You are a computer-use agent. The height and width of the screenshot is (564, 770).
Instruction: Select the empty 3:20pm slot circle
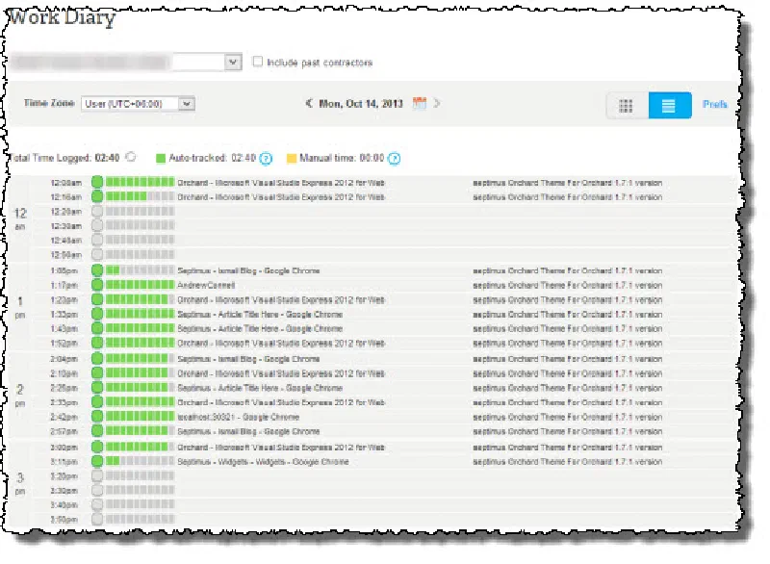coord(97,475)
